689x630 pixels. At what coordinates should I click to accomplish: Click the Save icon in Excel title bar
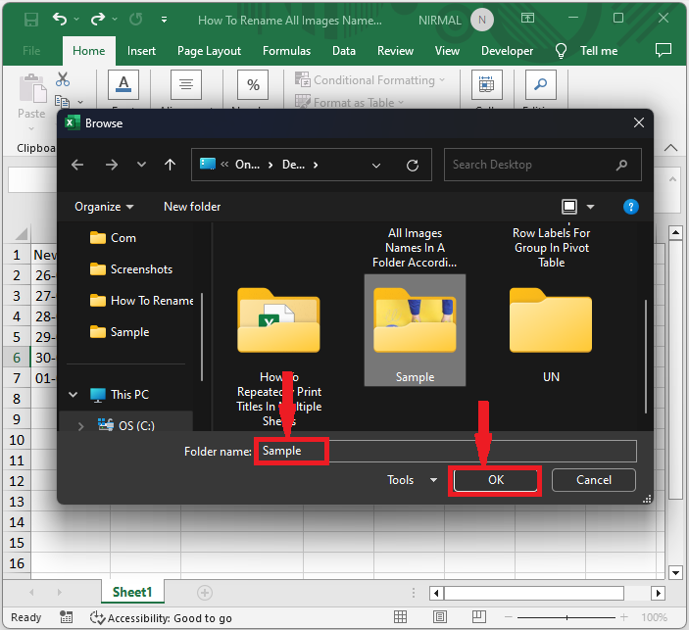pyautogui.click(x=30, y=20)
